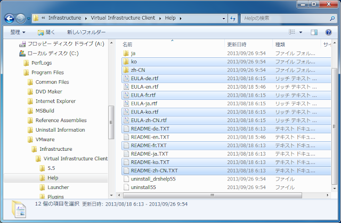Select MSBuild folder in tree
The height and width of the screenshot is (223, 341).
[x=41, y=111]
